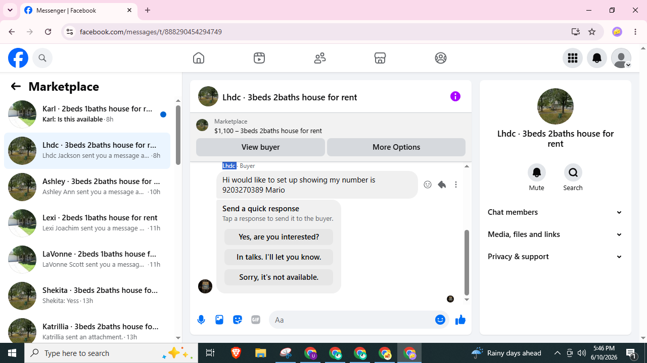Image resolution: width=647 pixels, height=363 pixels.
Task: Open Task View on taskbar
Action: coord(210,353)
